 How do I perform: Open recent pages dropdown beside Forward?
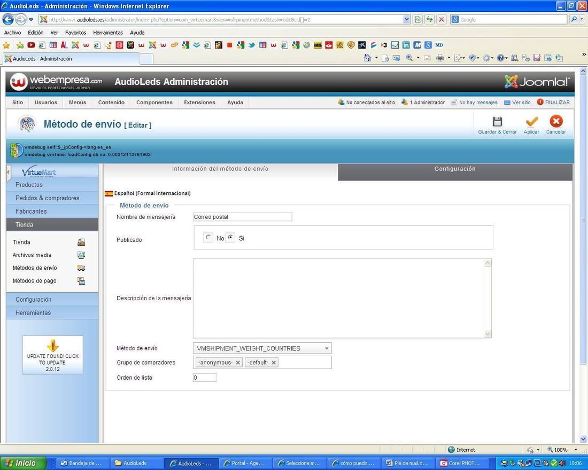coord(31,19)
